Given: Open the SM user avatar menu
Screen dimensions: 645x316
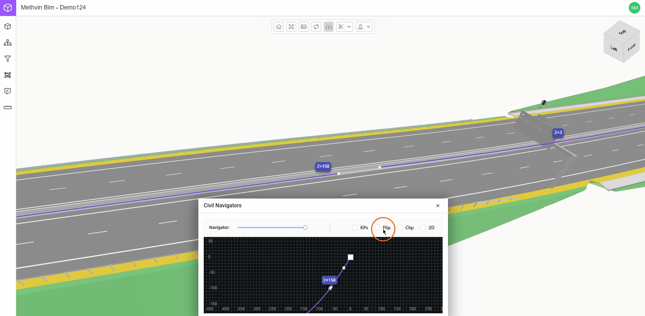Looking at the screenshot, I should click(x=634, y=7).
